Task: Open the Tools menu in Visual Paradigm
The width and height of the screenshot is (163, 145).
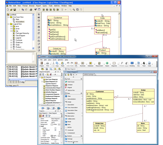Action: 54,60
